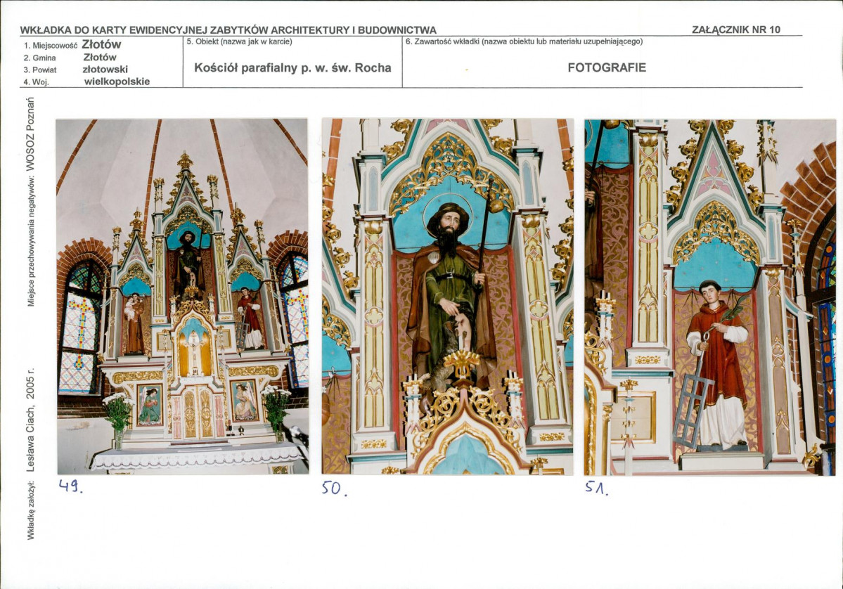Click the handwritten number 51 caption
Screen dimensions: 843x589
click(597, 488)
